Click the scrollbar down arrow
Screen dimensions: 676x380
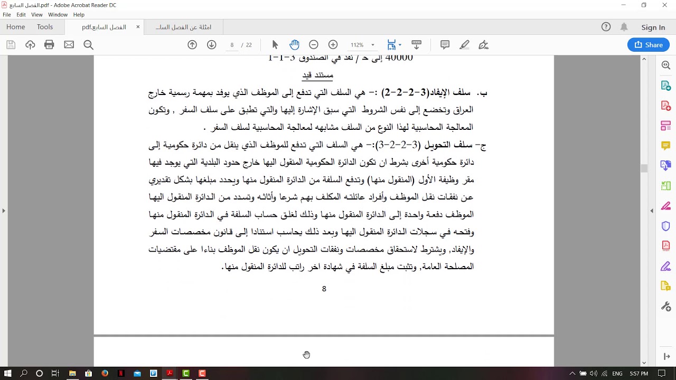tap(644, 363)
